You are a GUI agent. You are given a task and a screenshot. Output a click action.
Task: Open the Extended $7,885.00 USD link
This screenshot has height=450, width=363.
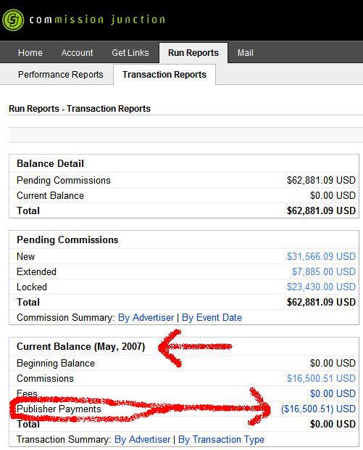324,271
